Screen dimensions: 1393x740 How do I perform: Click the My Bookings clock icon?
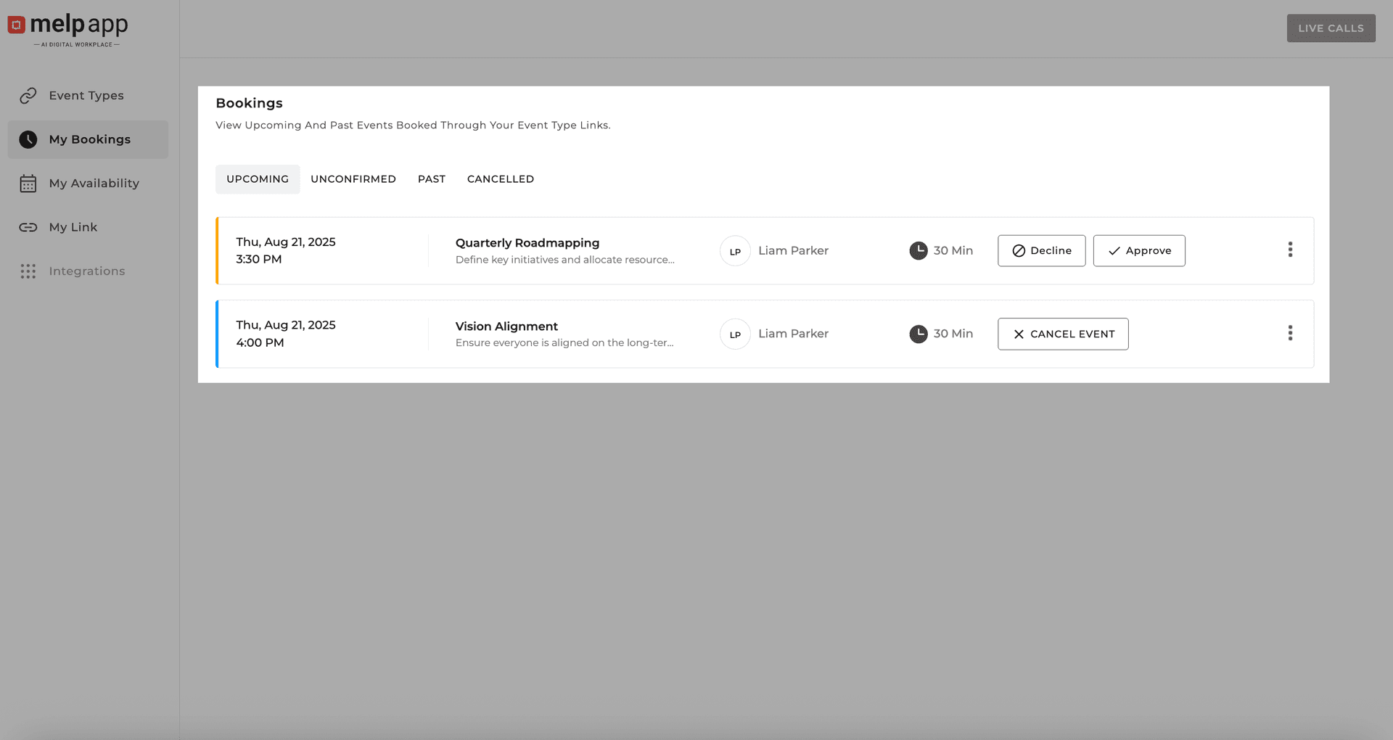point(28,139)
